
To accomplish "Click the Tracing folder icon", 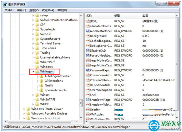I will pyautogui.click(x=37, y=53).
